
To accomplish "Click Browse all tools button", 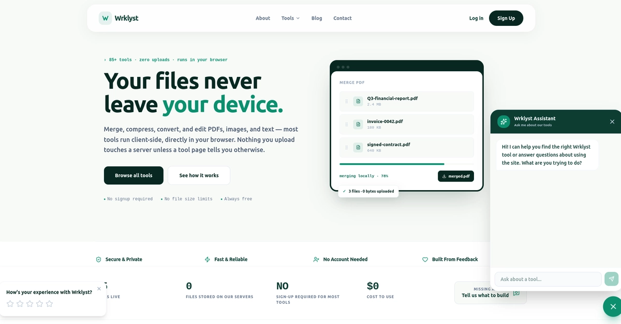I will click(x=134, y=175).
